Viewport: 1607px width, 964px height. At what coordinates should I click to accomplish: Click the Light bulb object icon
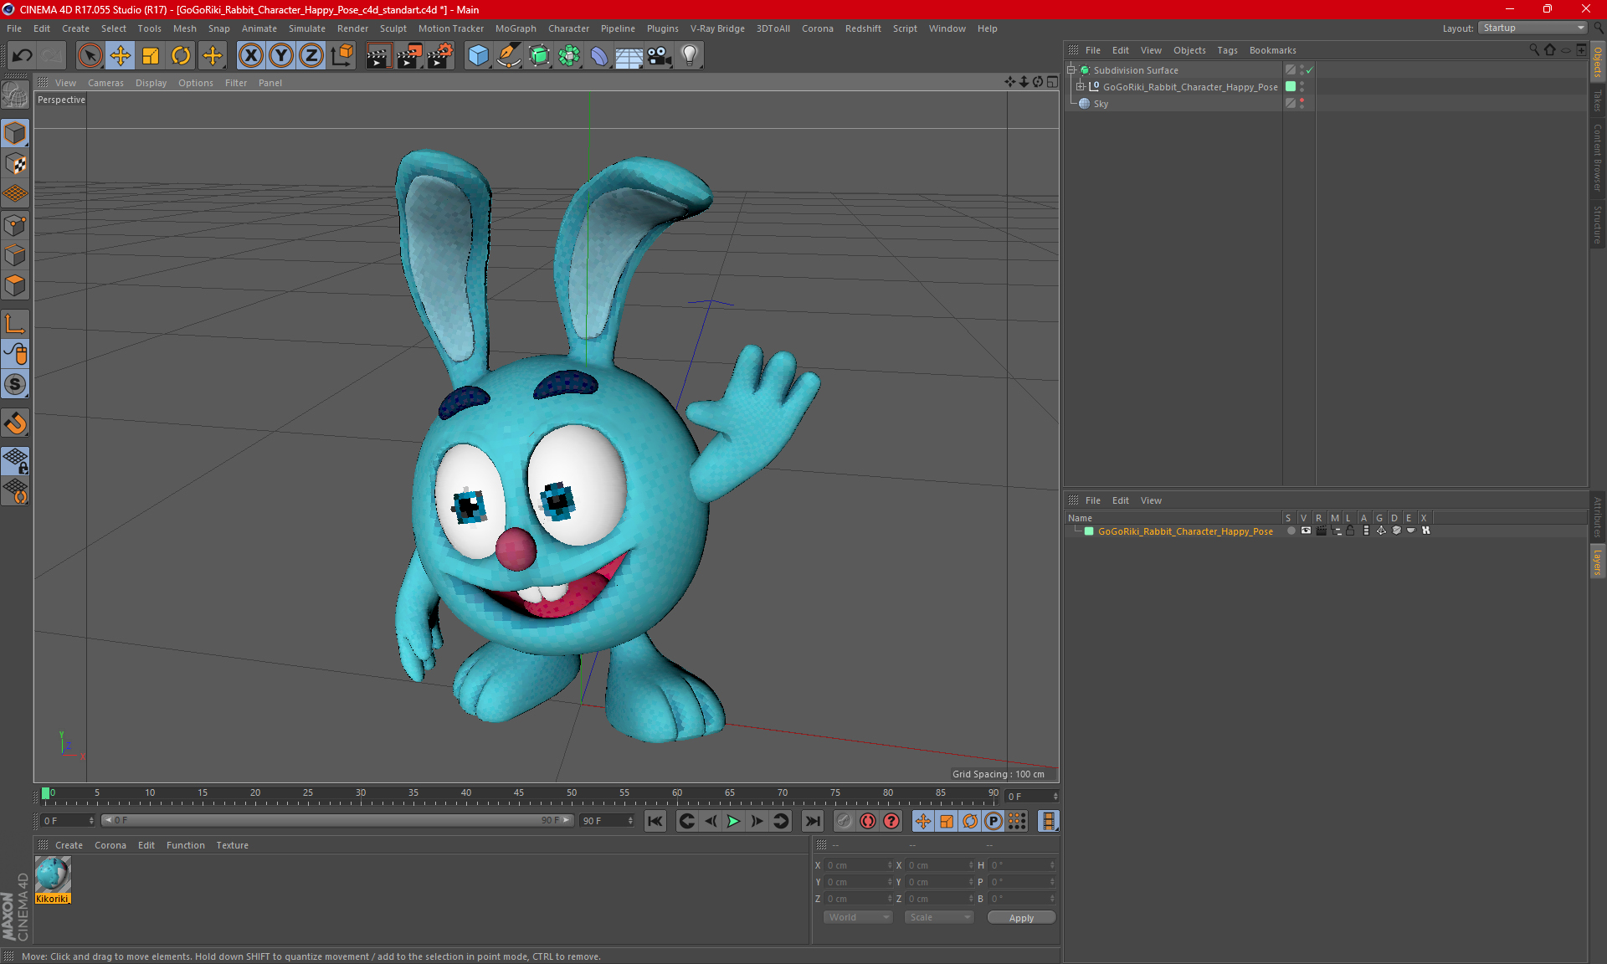pyautogui.click(x=690, y=56)
